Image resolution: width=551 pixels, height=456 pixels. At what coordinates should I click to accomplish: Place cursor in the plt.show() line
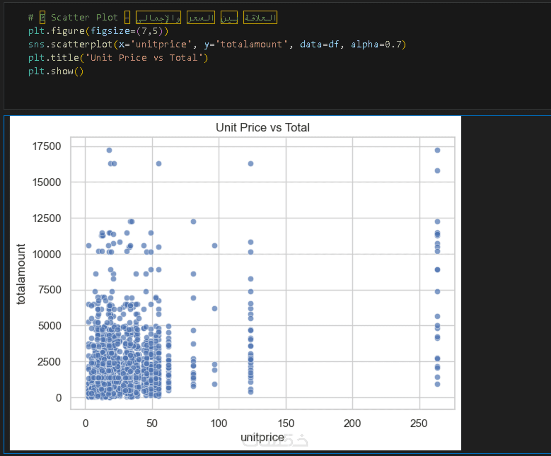coord(56,71)
